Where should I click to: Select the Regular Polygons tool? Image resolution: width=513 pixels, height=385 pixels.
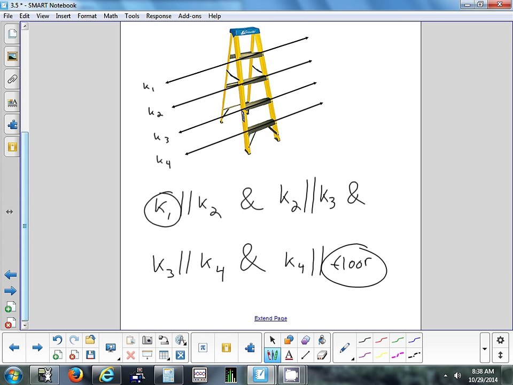tap(305, 340)
